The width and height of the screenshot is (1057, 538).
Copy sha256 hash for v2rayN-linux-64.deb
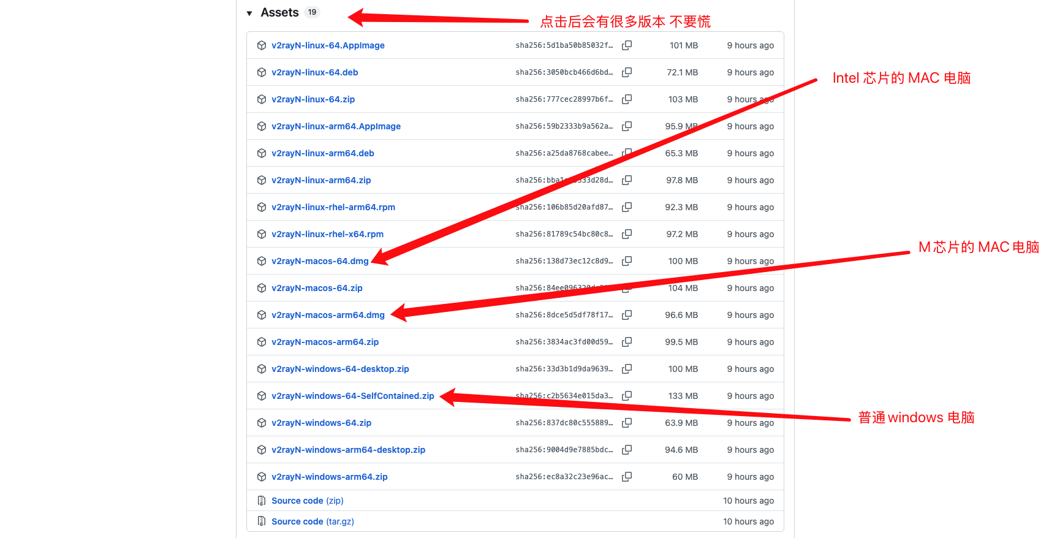[x=627, y=72]
